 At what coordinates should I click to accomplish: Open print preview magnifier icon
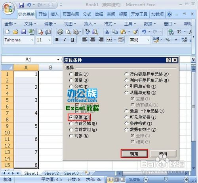point(68,32)
